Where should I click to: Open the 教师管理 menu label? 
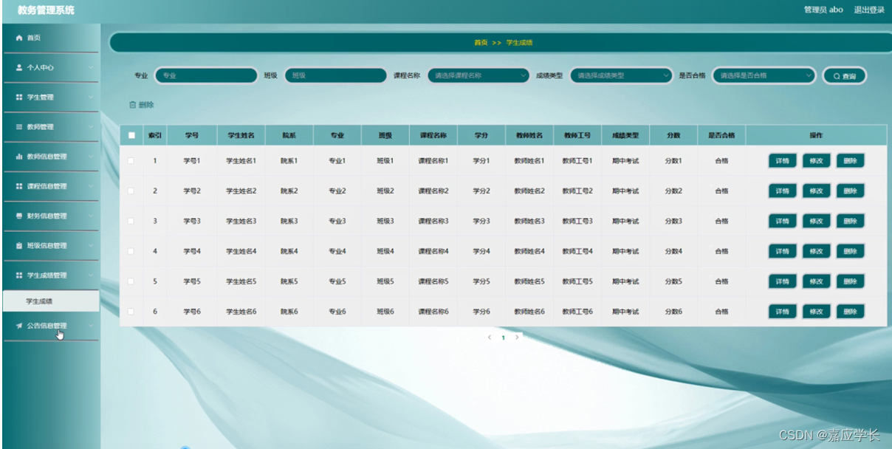(41, 127)
